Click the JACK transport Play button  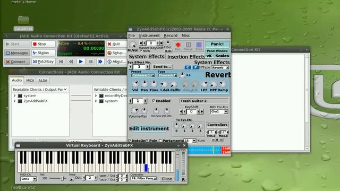pos(81,62)
